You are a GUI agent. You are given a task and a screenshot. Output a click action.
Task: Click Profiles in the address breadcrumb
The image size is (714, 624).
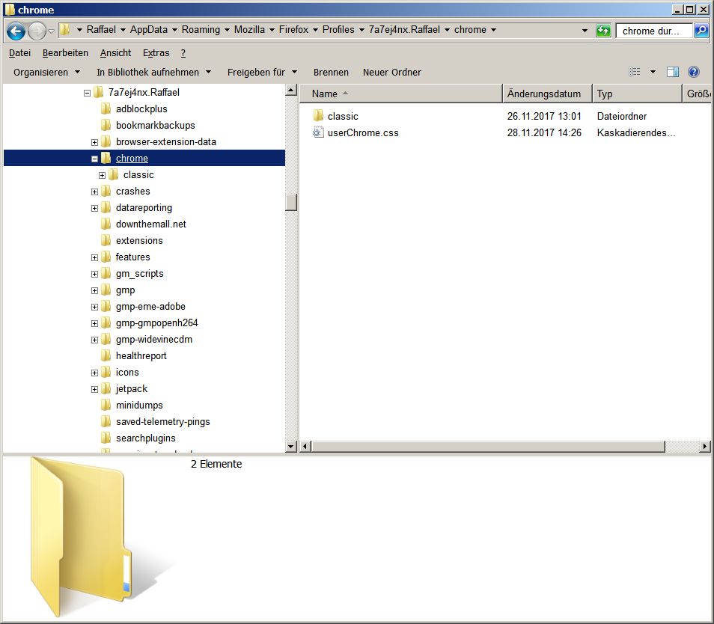[x=338, y=30]
